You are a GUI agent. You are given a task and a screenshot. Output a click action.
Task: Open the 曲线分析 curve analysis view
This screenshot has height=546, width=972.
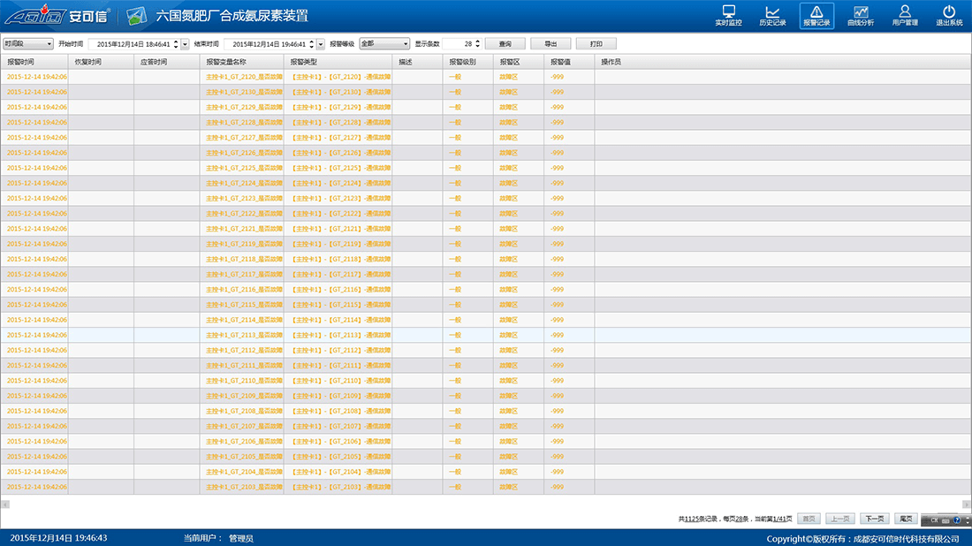click(x=861, y=16)
